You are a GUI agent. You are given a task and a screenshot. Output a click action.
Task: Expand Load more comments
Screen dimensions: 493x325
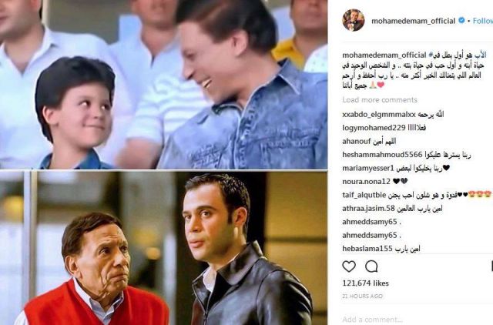click(x=380, y=100)
